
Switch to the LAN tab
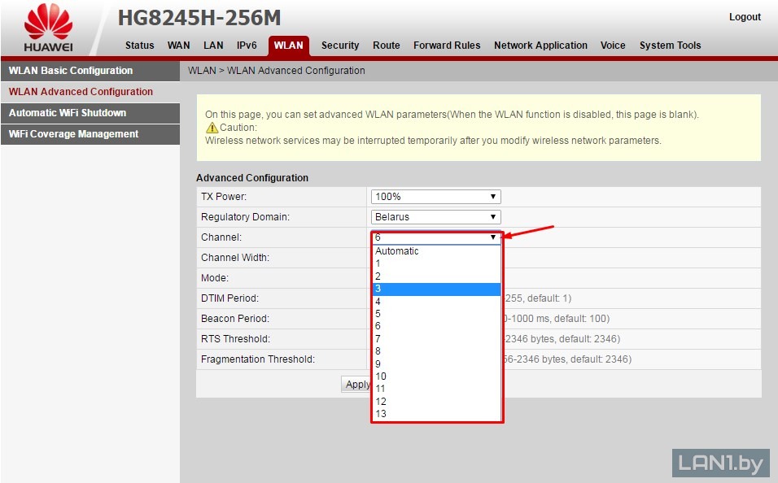[213, 45]
